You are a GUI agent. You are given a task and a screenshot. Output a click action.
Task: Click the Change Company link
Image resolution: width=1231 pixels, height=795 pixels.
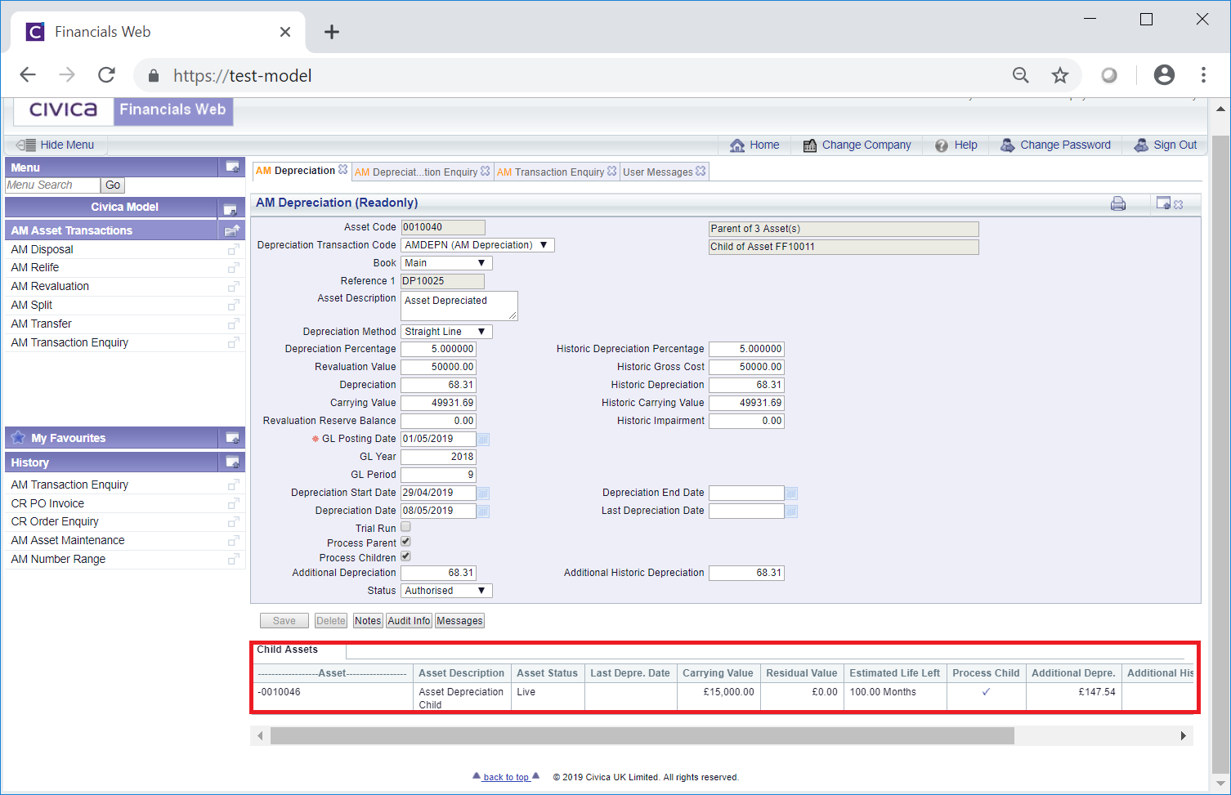(x=857, y=145)
